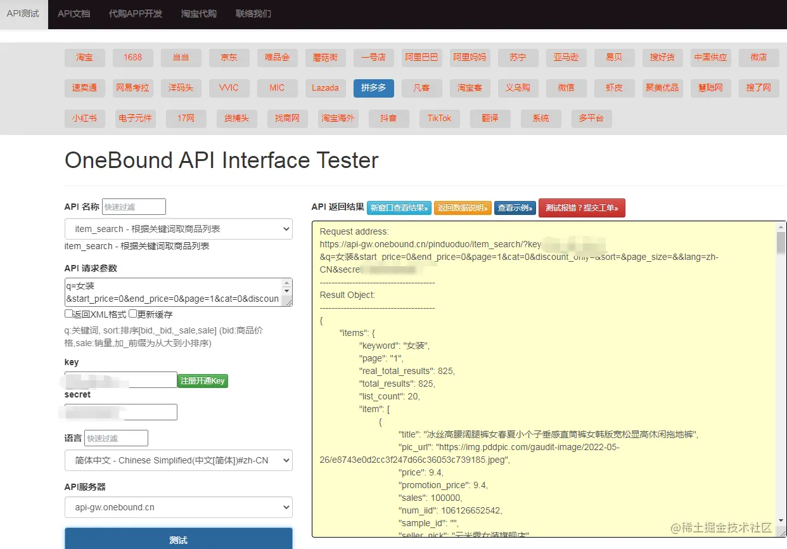
Task: Click the 网易考拉 platform button
Action: pyautogui.click(x=133, y=88)
